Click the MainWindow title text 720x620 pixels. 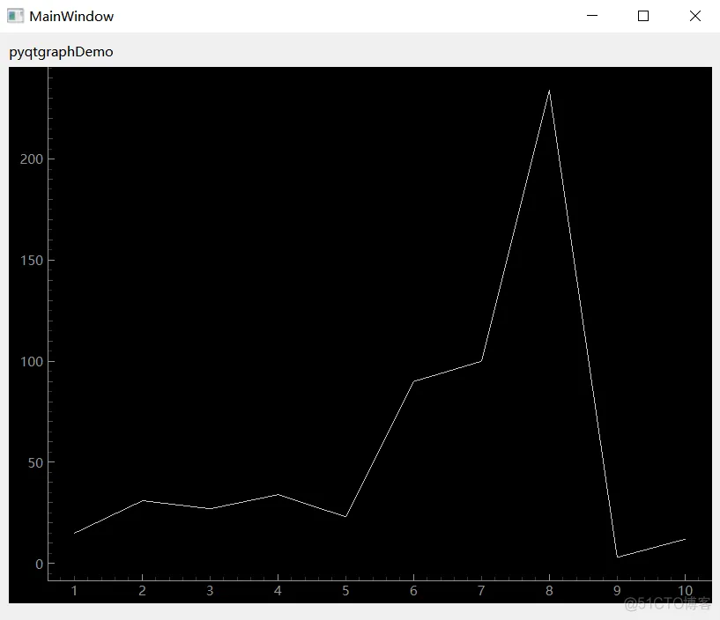click(x=71, y=16)
